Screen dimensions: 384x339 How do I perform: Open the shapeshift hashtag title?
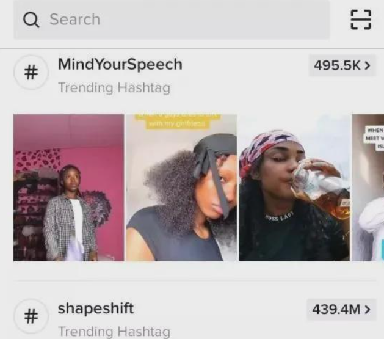pos(96,308)
